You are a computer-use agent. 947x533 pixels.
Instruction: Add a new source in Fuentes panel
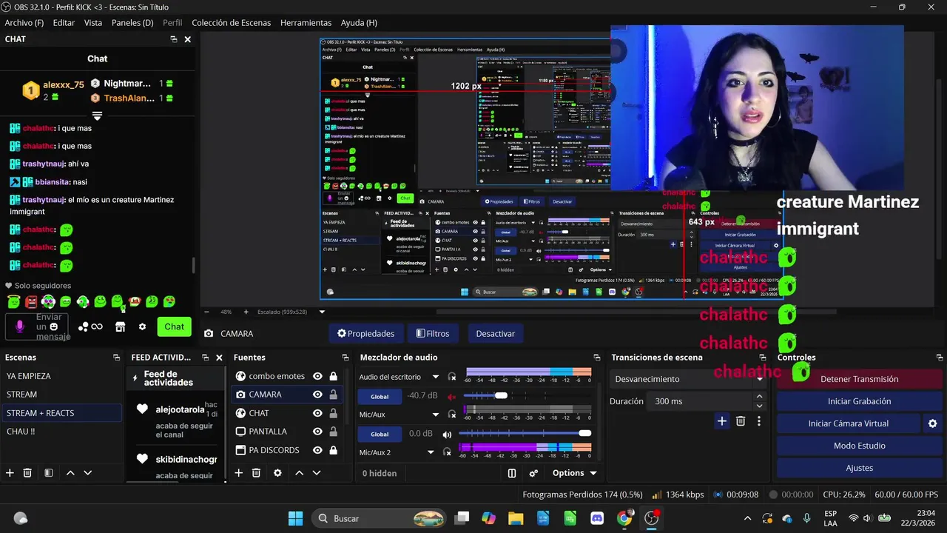click(x=238, y=473)
